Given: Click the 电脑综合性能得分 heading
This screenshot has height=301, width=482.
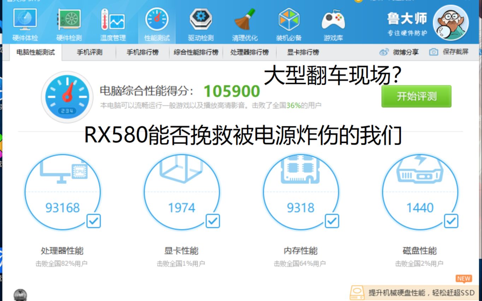Looking at the screenshot, I should tap(147, 91).
